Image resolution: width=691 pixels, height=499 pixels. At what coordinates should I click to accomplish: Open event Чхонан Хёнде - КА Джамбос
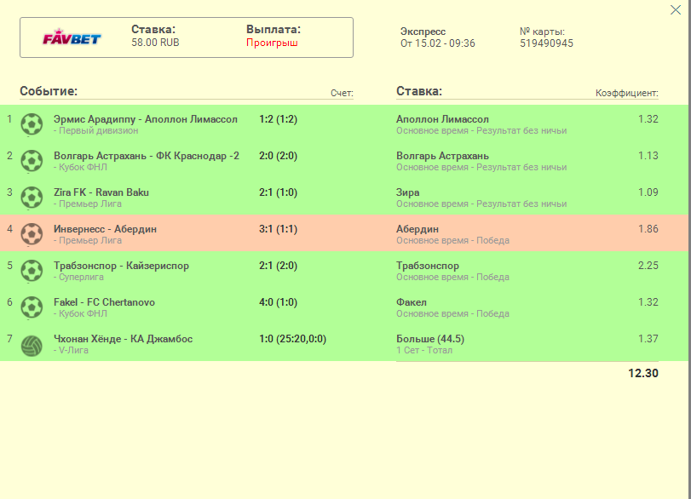pyautogui.click(x=123, y=339)
